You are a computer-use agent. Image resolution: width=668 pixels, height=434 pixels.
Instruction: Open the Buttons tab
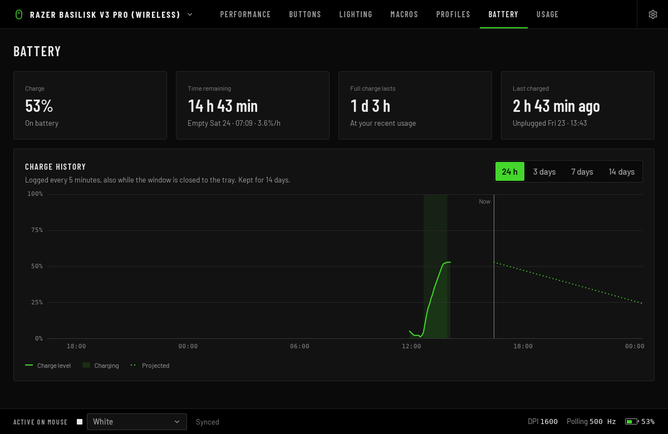click(x=305, y=14)
